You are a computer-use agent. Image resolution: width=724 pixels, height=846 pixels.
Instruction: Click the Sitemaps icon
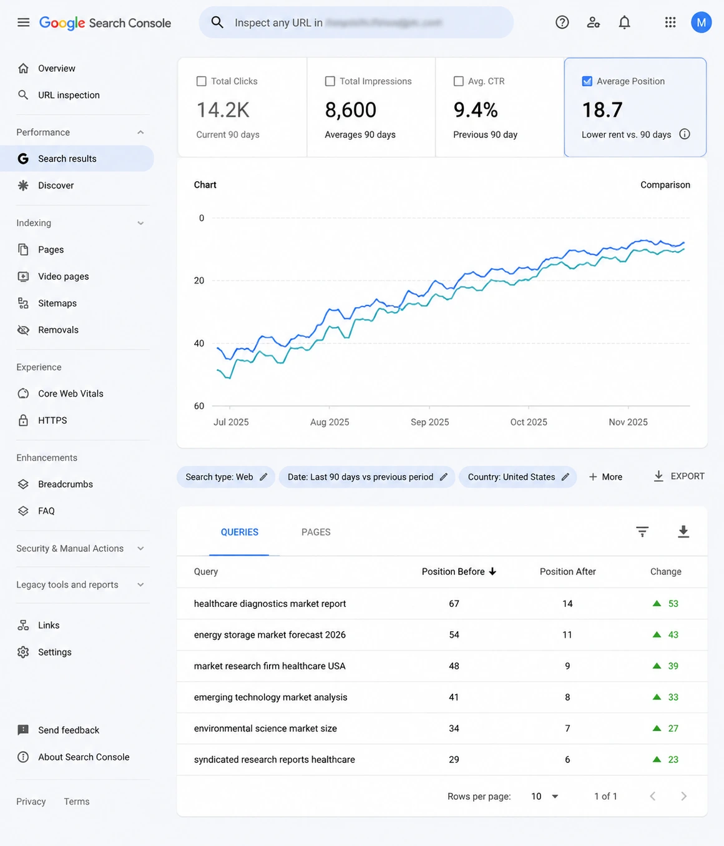(x=23, y=303)
